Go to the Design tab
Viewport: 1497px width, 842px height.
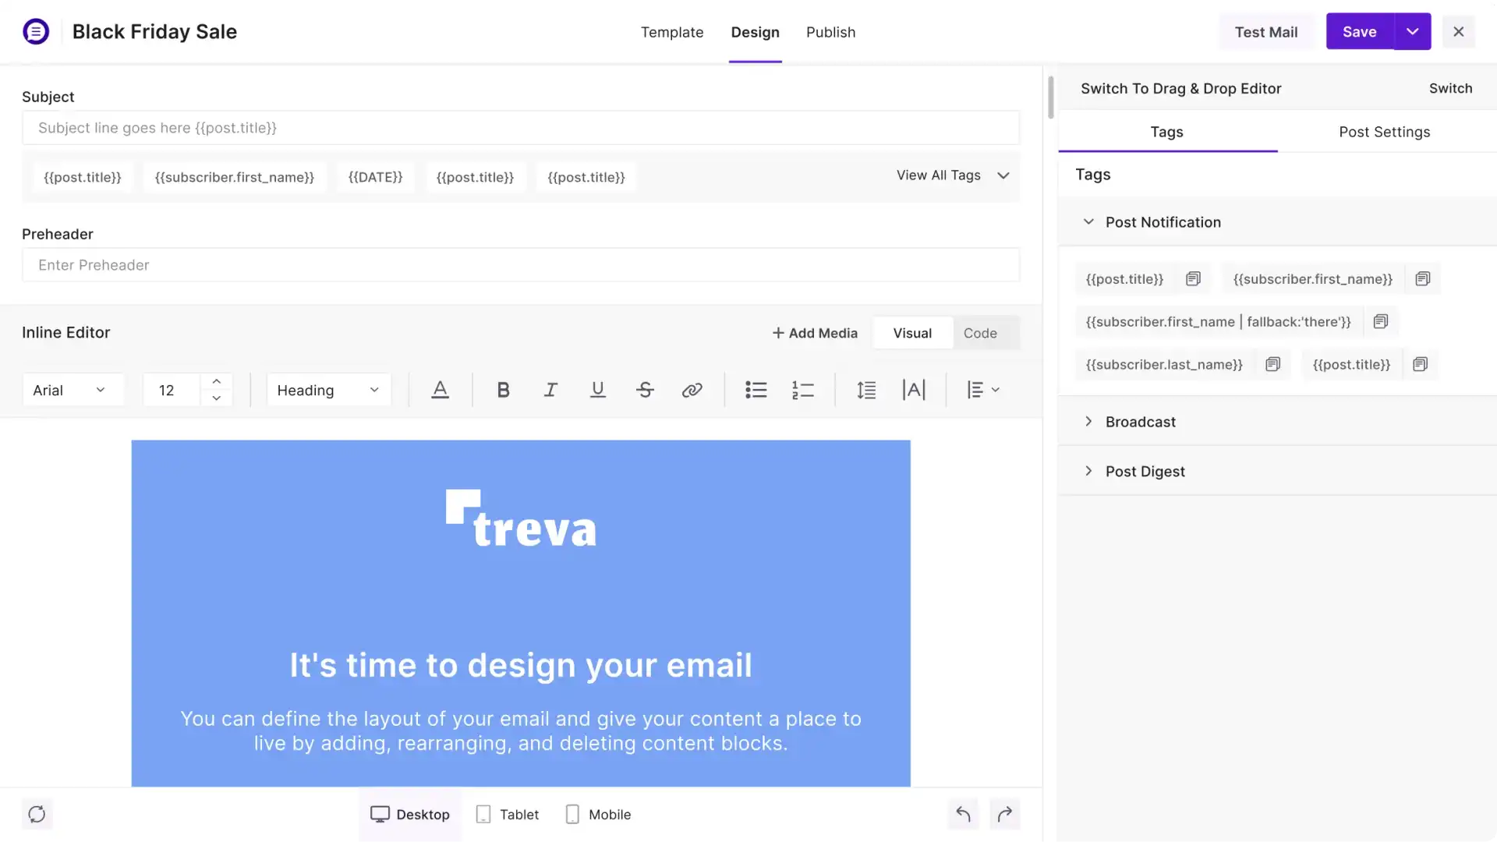tap(755, 32)
